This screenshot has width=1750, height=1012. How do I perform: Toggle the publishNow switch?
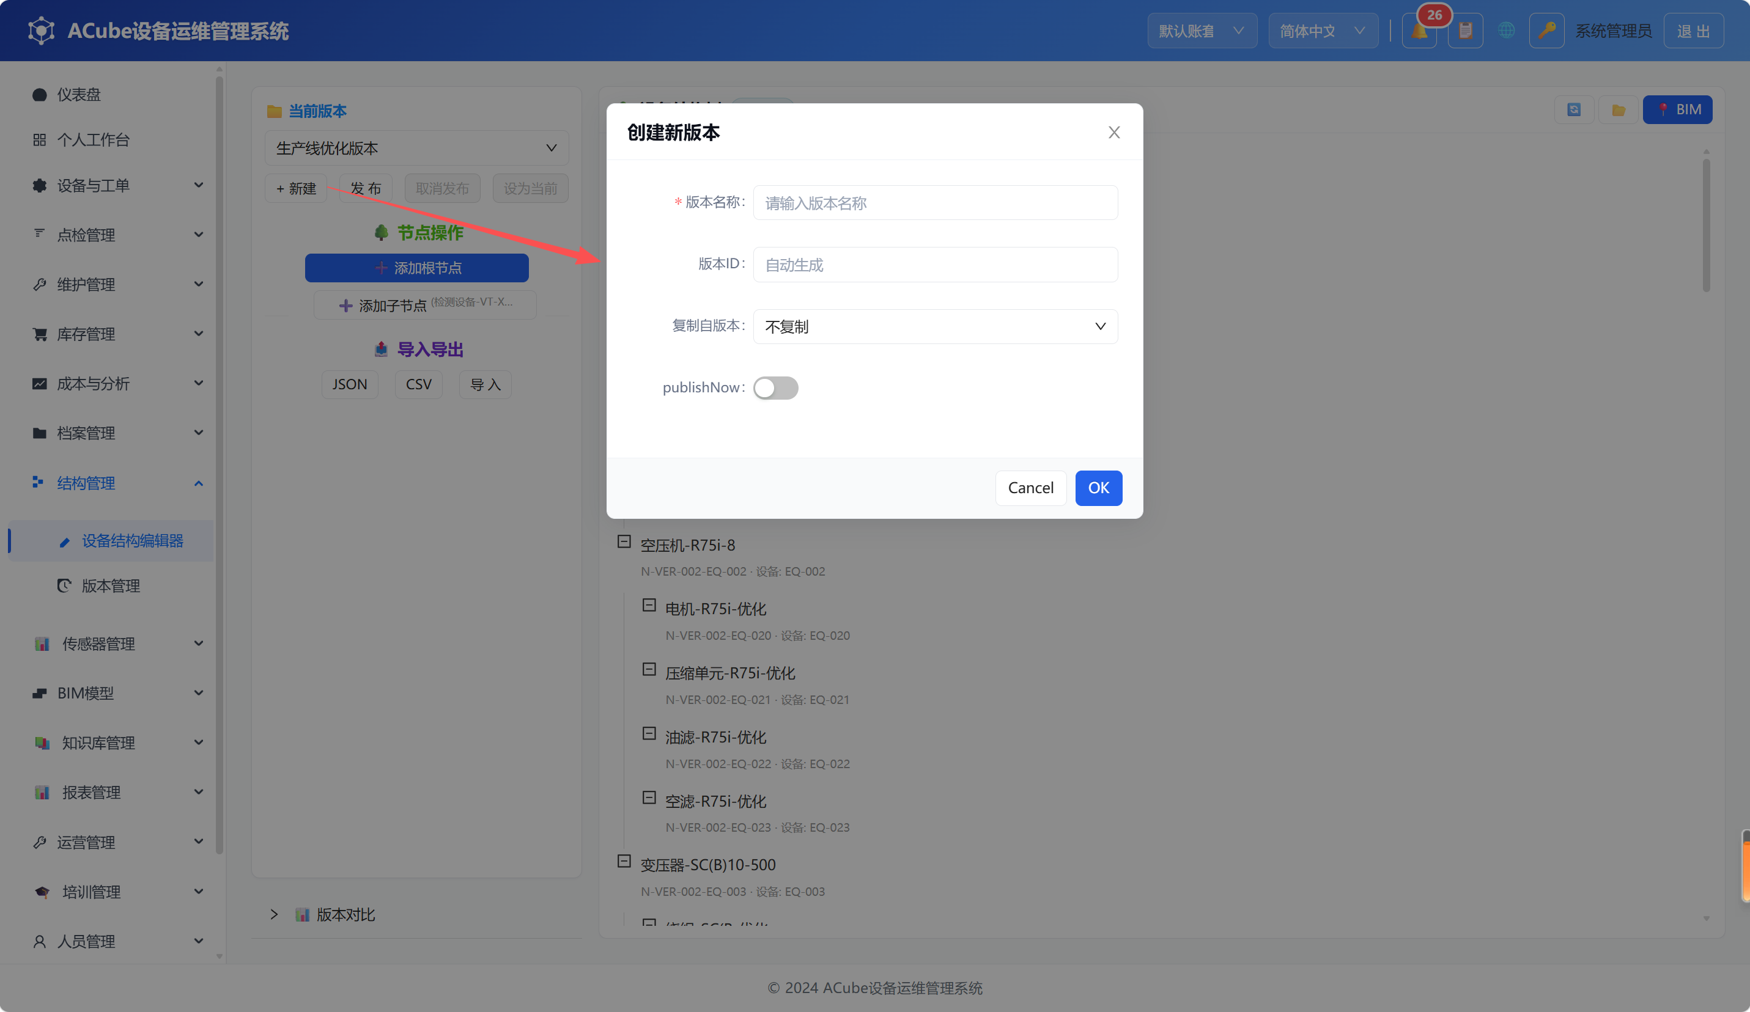click(776, 388)
